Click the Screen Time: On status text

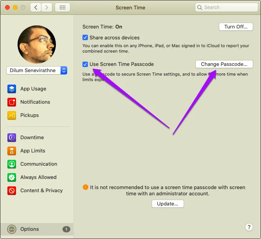(102, 27)
